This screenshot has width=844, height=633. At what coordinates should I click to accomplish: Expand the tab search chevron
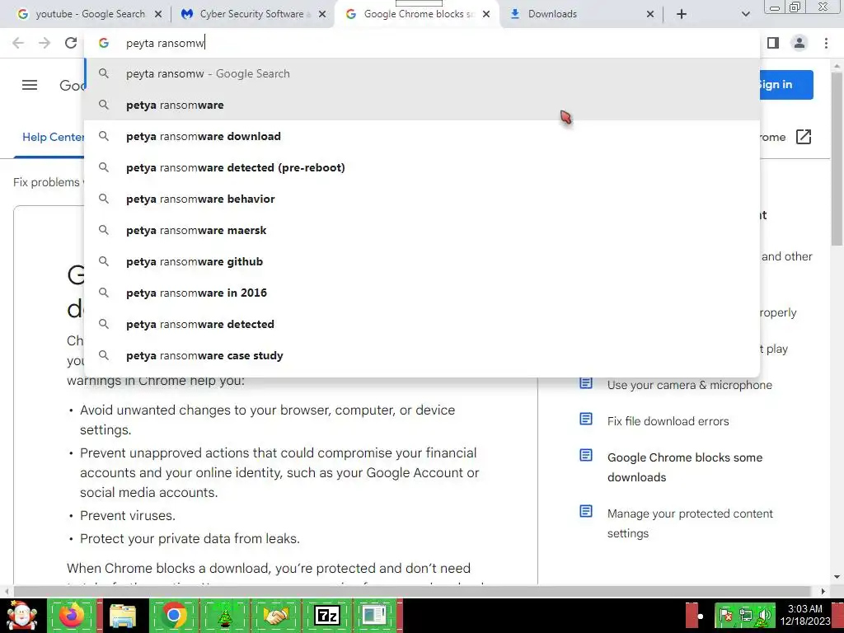(x=745, y=14)
